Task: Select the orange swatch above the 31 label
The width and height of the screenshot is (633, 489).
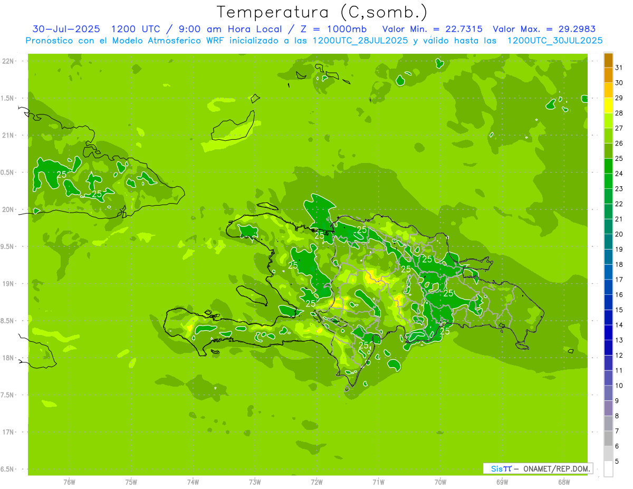Action: [608, 60]
